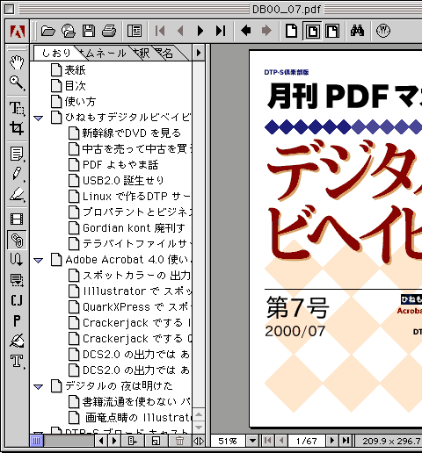Select the Hand tool
The height and width of the screenshot is (453, 422).
[17, 62]
